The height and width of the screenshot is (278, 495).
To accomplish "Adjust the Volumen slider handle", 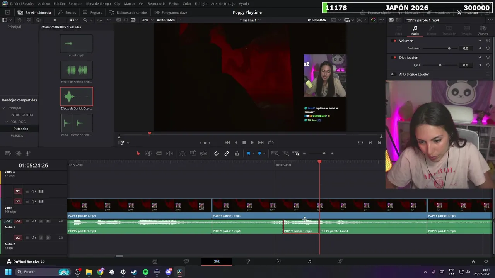I will tap(449, 49).
